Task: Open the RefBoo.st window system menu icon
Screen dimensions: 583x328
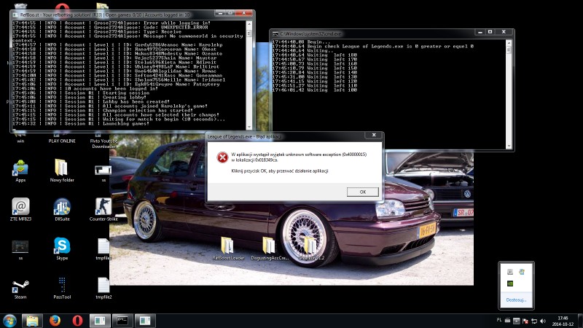Action: coord(15,15)
